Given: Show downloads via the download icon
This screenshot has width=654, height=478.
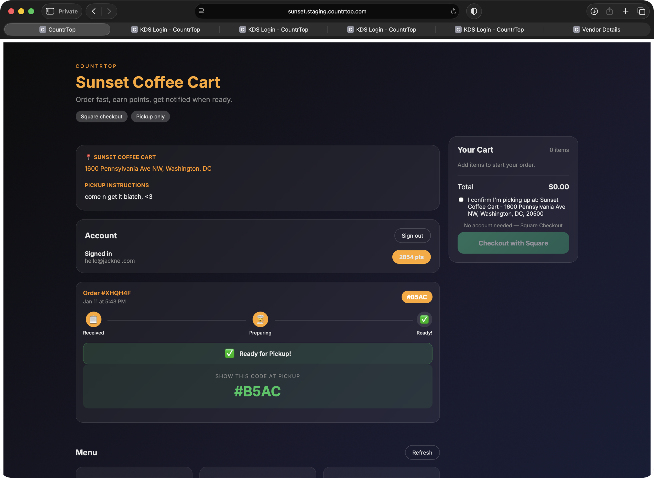Looking at the screenshot, I should [x=594, y=11].
